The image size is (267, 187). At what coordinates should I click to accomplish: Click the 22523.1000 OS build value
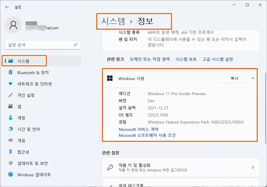[x=158, y=115]
